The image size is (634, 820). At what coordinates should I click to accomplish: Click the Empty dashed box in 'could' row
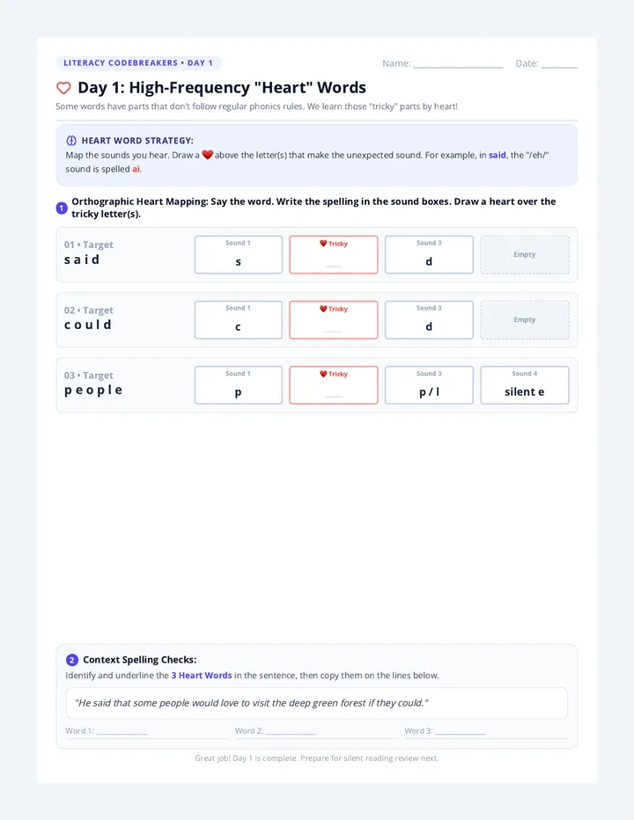click(525, 319)
